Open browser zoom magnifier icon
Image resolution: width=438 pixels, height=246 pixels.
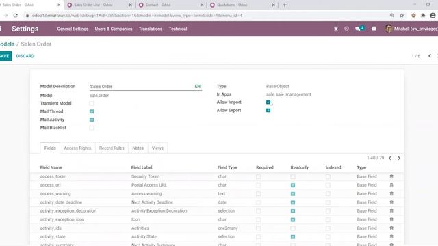pos(392,16)
